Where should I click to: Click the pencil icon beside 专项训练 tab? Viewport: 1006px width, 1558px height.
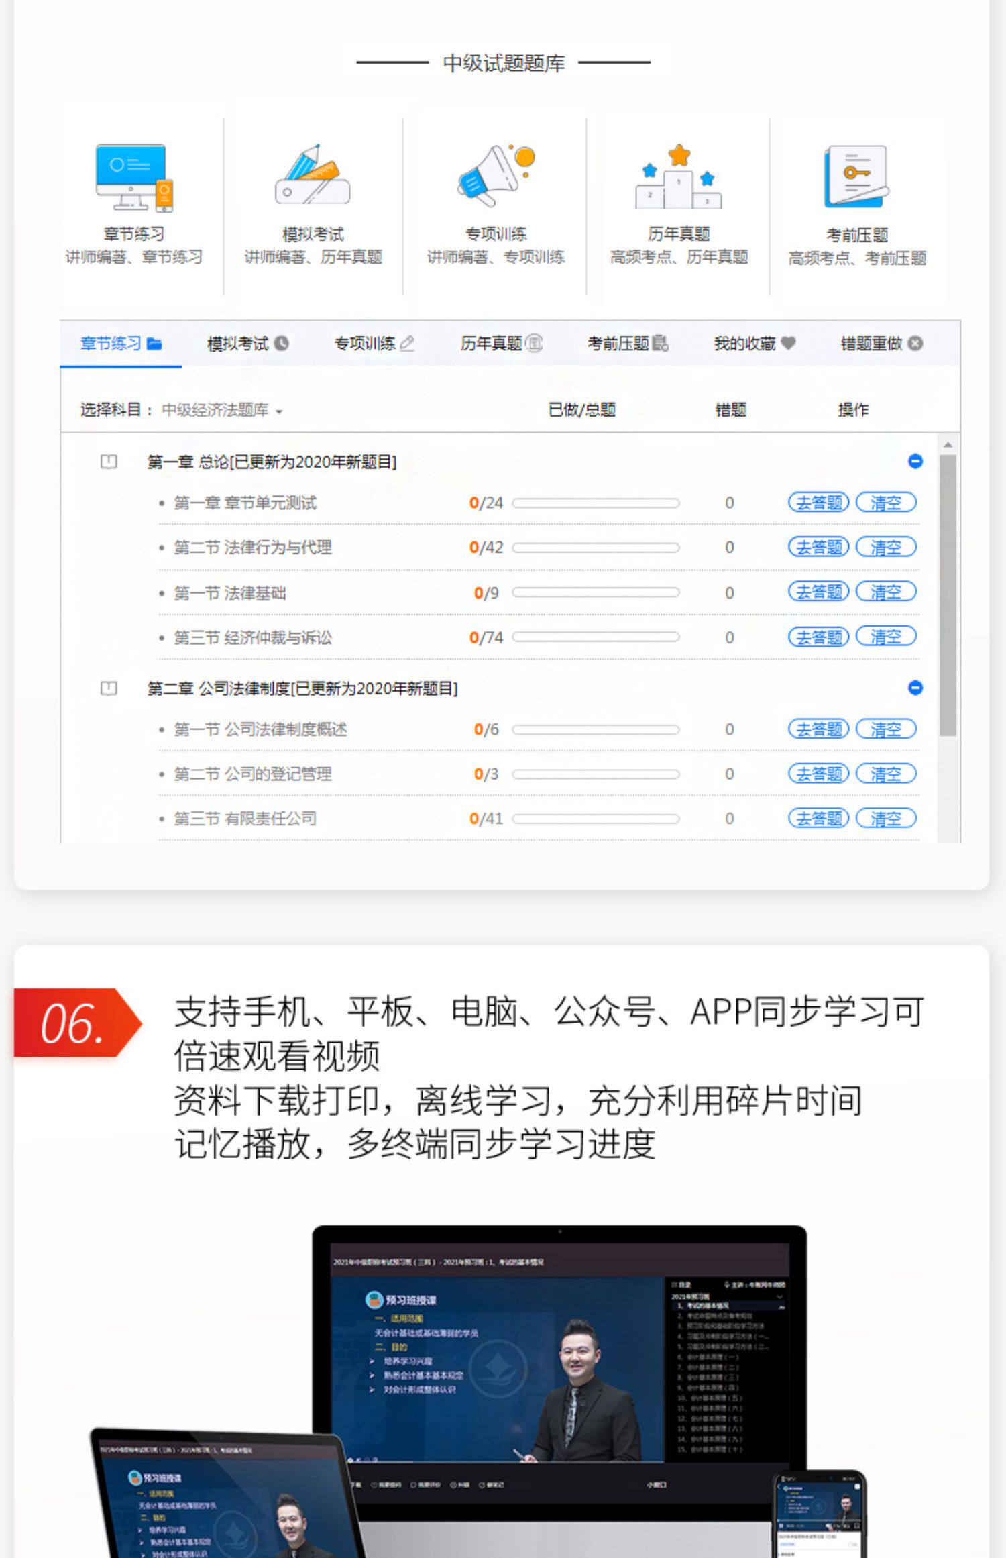(407, 344)
